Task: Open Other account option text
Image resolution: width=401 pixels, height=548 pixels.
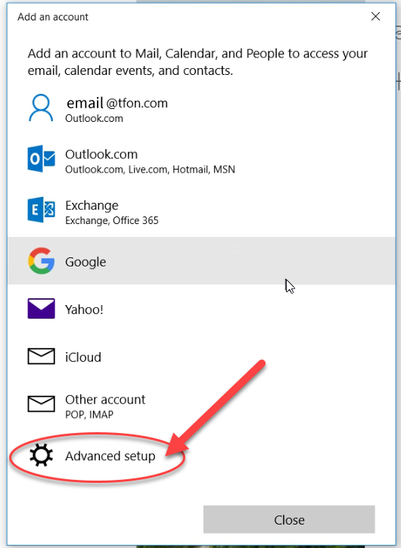Action: tap(105, 399)
